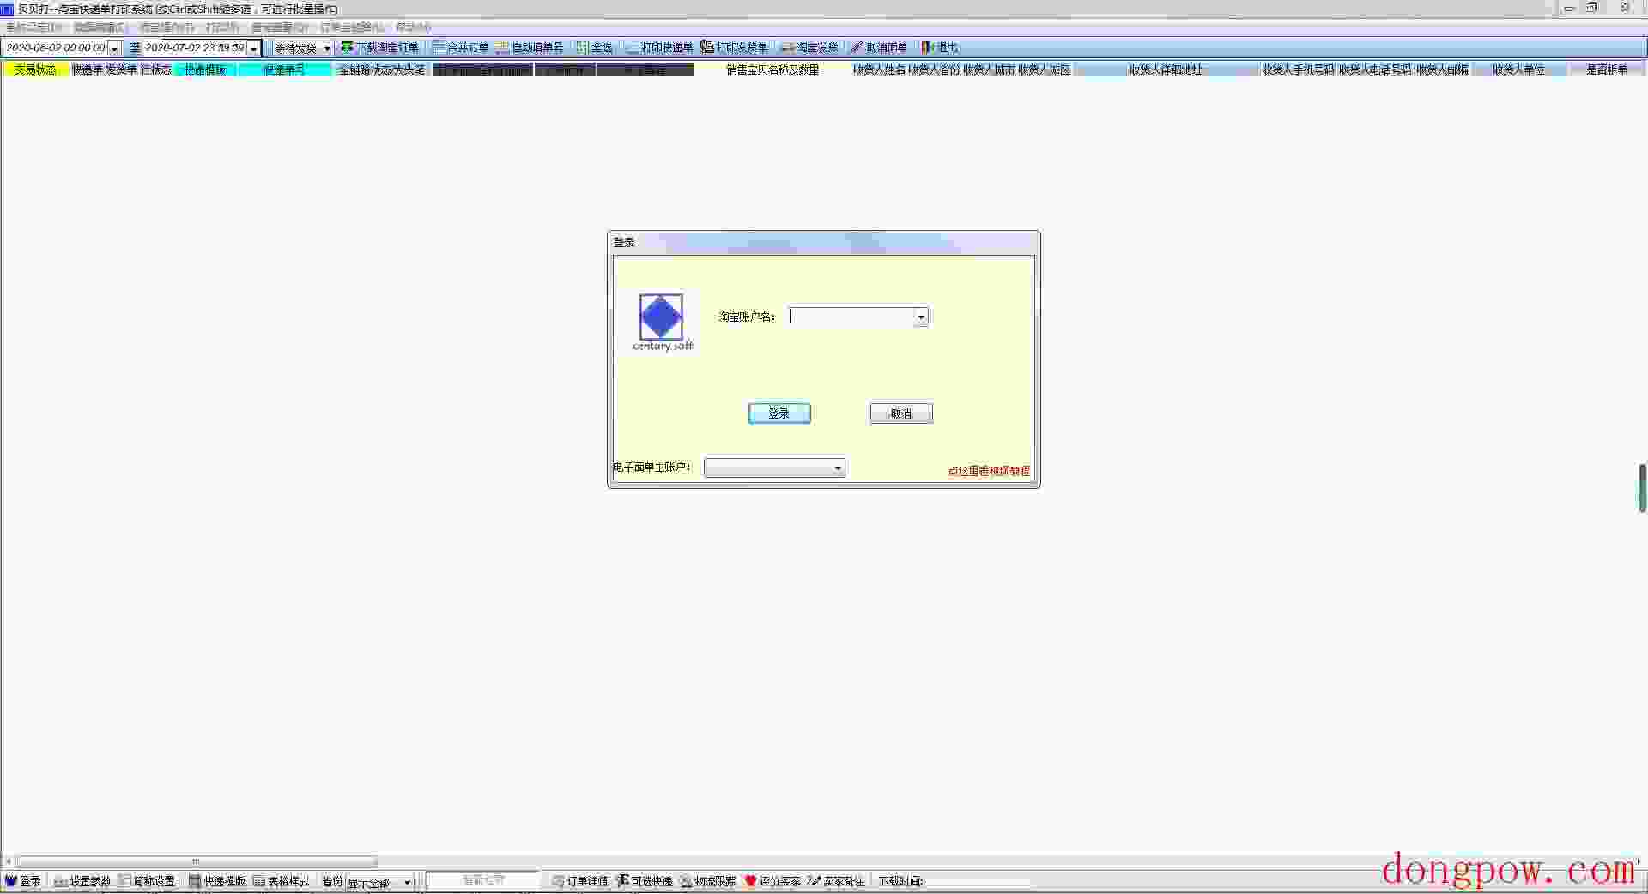Click the 快递单号 column header
The image size is (1648, 894).
pos(284,69)
